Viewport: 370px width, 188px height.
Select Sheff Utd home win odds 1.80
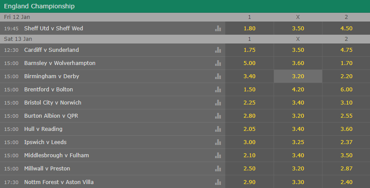(249, 28)
